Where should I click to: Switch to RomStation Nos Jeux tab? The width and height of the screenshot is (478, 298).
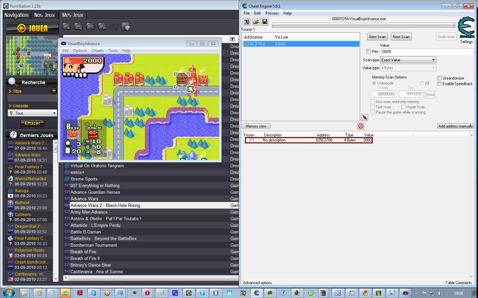(x=44, y=15)
